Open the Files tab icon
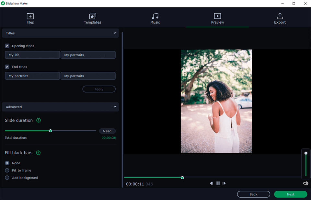Image resolution: width=311 pixels, height=200 pixels. pyautogui.click(x=30, y=15)
